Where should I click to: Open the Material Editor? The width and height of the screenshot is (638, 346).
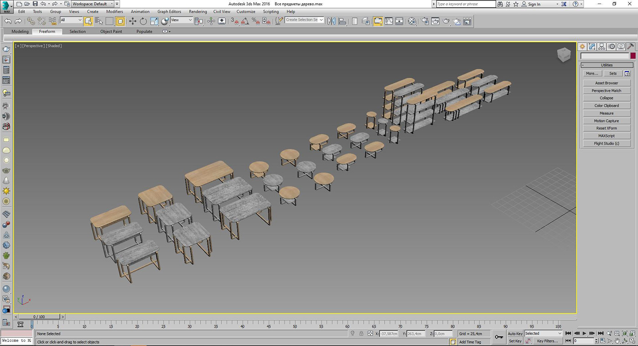(x=412, y=21)
